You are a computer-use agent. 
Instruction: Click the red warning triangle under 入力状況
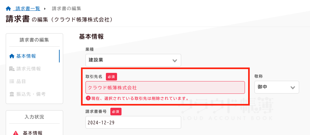(x=15, y=133)
